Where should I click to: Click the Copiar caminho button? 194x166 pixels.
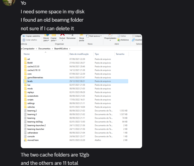[x=31, y=36]
